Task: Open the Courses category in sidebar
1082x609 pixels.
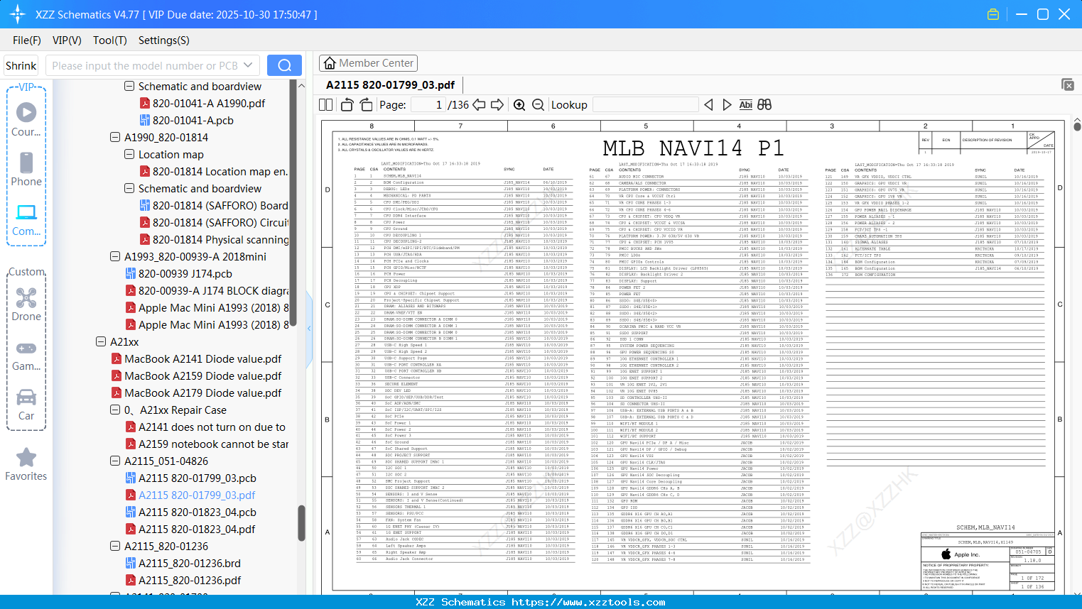Action: tap(26, 119)
